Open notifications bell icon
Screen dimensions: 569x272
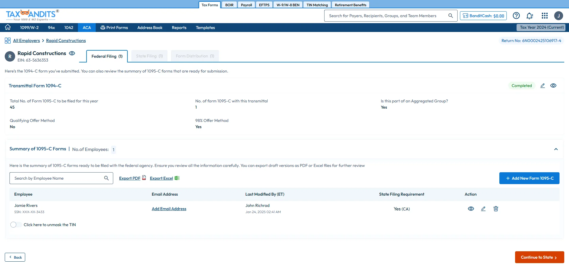pyautogui.click(x=530, y=16)
